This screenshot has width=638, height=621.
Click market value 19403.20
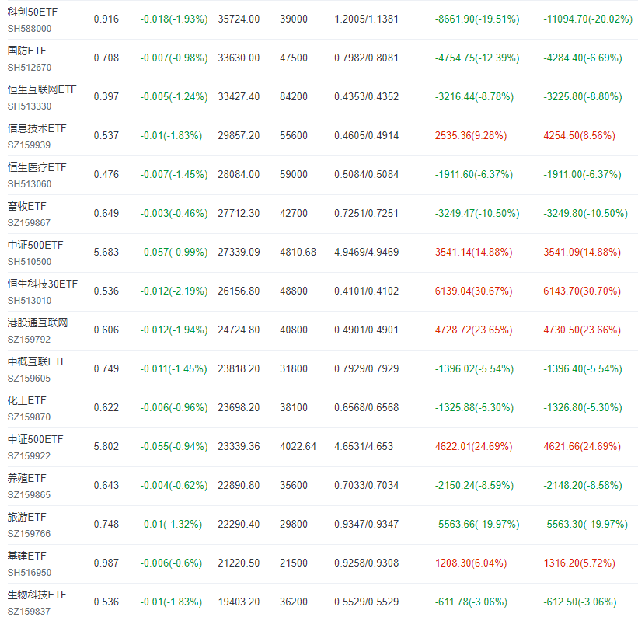239,602
